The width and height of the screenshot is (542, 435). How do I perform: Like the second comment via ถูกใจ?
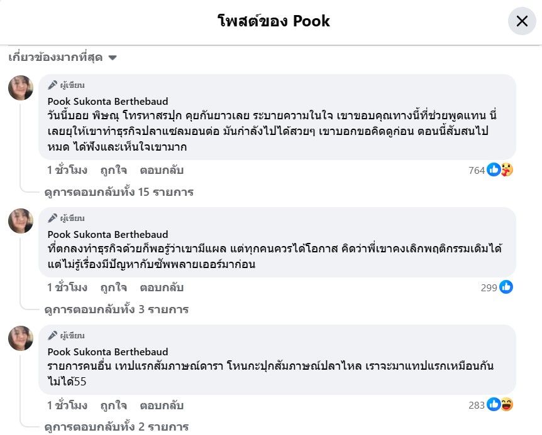pos(113,287)
